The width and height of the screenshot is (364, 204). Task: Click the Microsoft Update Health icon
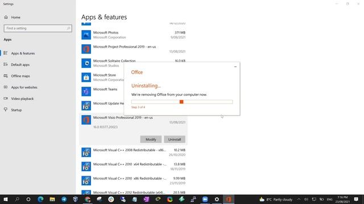(86, 106)
